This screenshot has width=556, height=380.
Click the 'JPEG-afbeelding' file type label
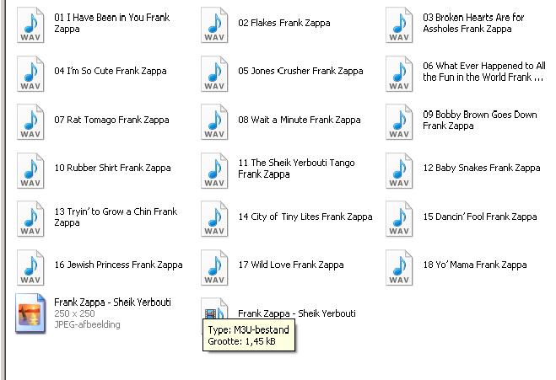pos(87,324)
